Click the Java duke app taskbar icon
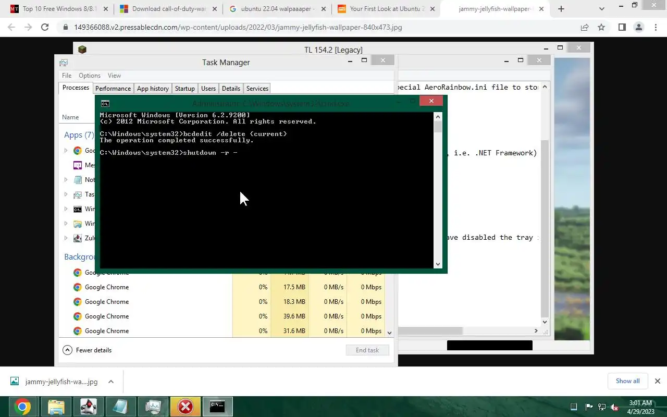 point(88,407)
